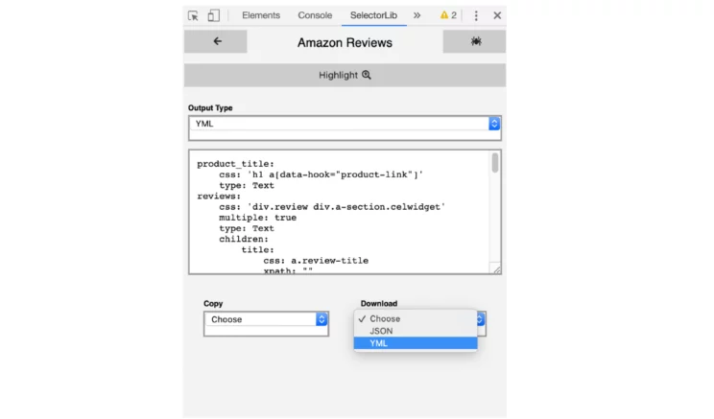Click the bug icon button
Screen dimensions: 714x419
tap(474, 41)
